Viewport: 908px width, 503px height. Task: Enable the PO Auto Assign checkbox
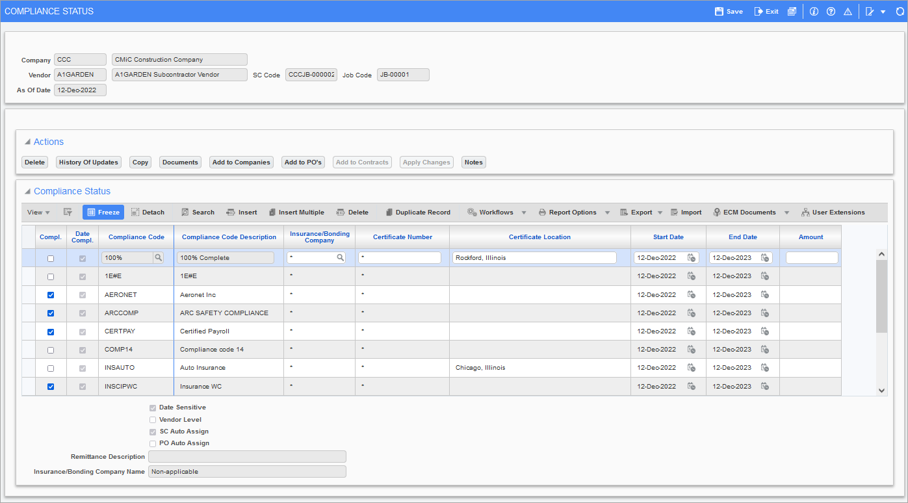point(153,444)
